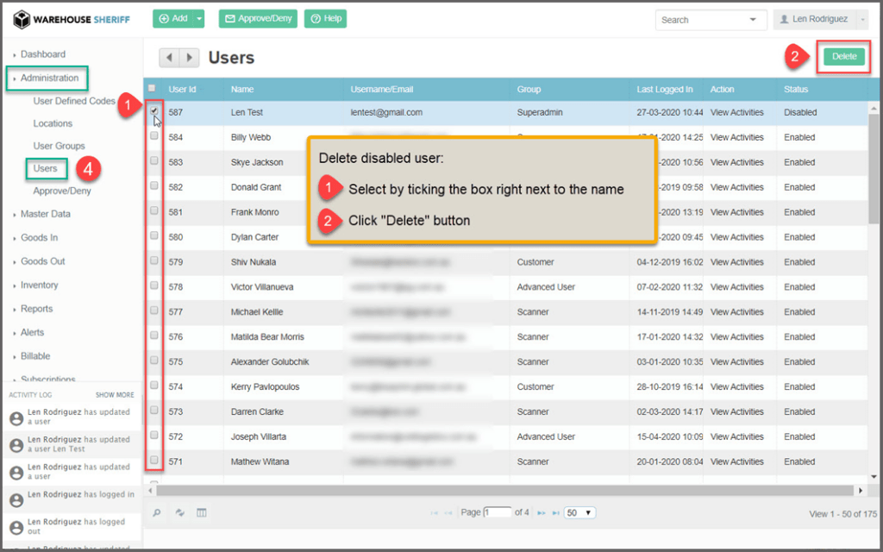Click the Warehouse Sheriff logo
The height and width of the screenshot is (552, 883).
72,19
